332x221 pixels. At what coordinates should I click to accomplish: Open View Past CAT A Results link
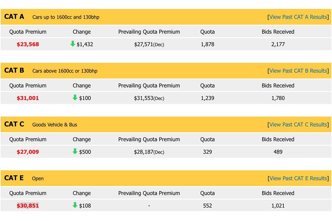click(x=298, y=17)
